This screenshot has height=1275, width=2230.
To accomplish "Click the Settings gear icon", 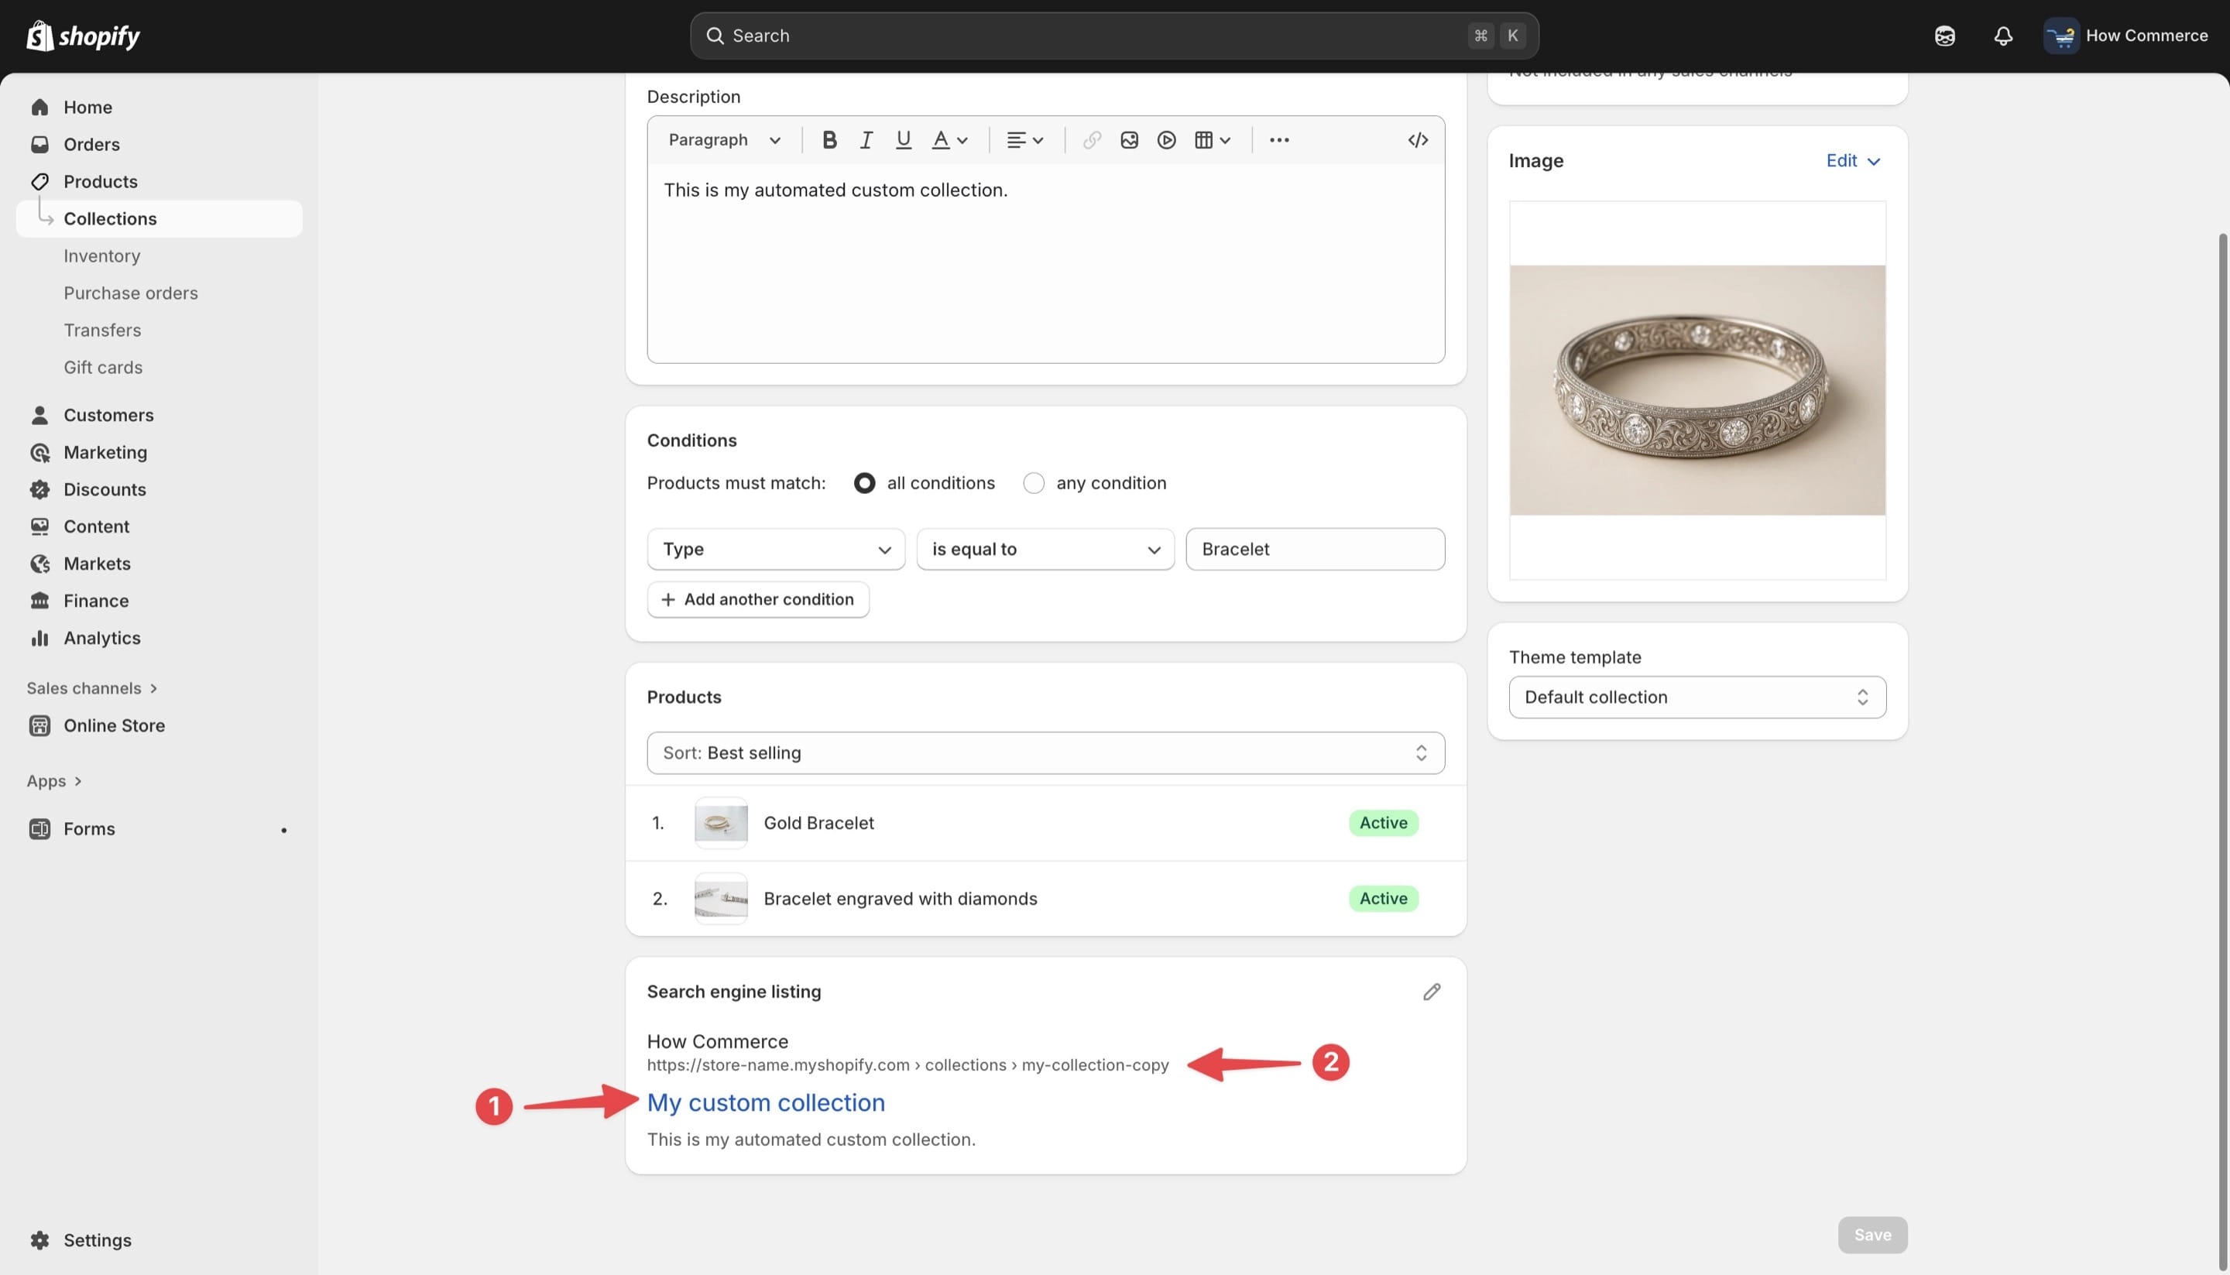I will [x=39, y=1240].
